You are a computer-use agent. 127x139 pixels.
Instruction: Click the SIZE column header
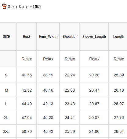pos(7,37)
